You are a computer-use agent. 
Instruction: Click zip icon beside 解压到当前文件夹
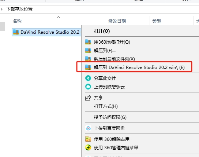pyautogui.click(x=88, y=59)
